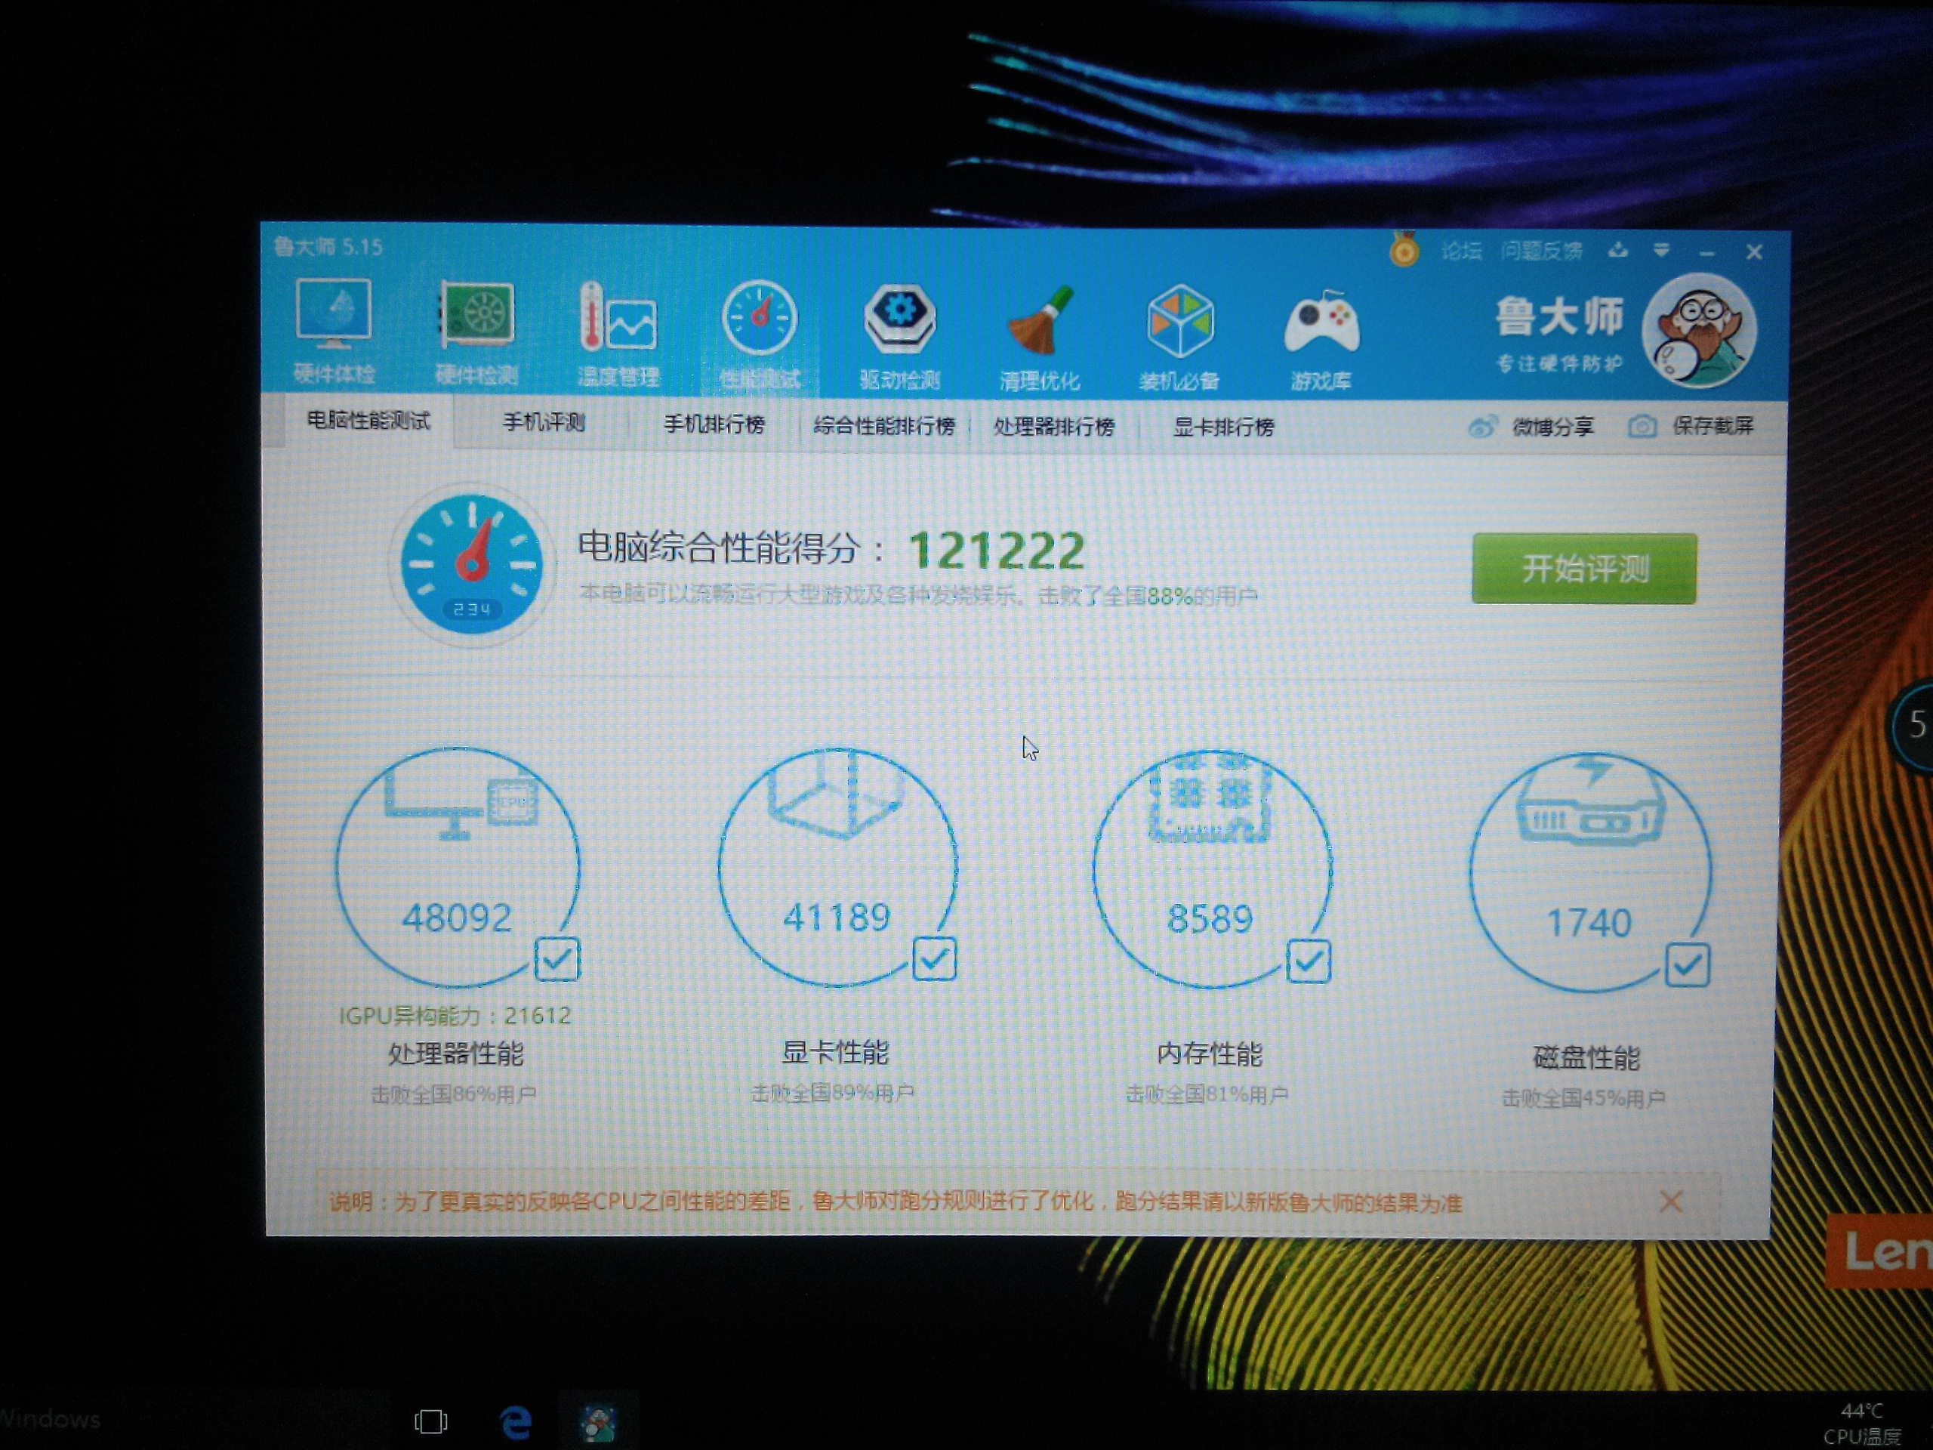Viewport: 1933px width, 1450px height.
Task: Click the 鲁大师 cartoon mascot avatar
Action: click(x=1700, y=330)
